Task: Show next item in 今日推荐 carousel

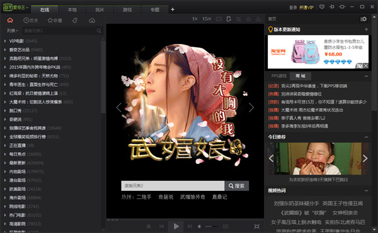Action: tap(365, 158)
